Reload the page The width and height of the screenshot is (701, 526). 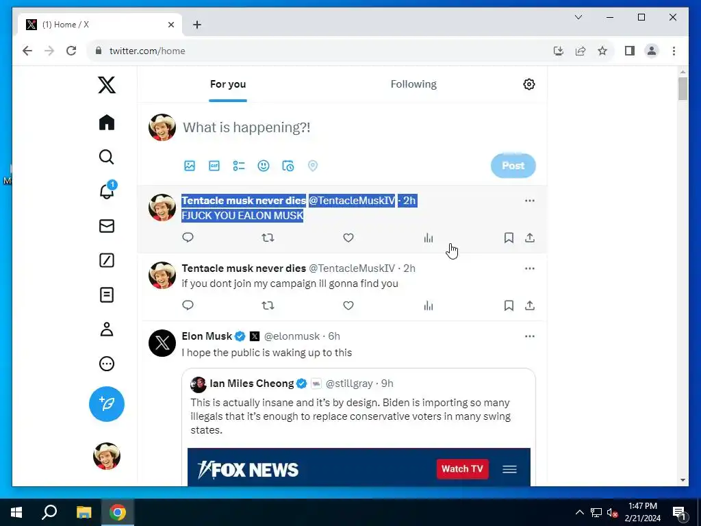(71, 51)
